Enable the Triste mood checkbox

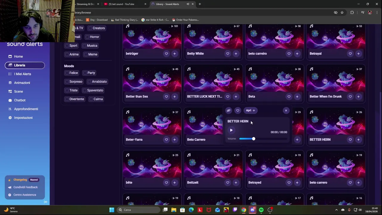tap(67, 90)
